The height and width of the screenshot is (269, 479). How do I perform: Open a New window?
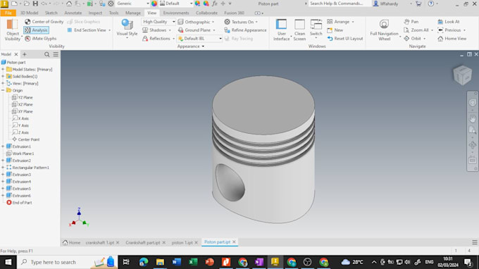coord(335,30)
